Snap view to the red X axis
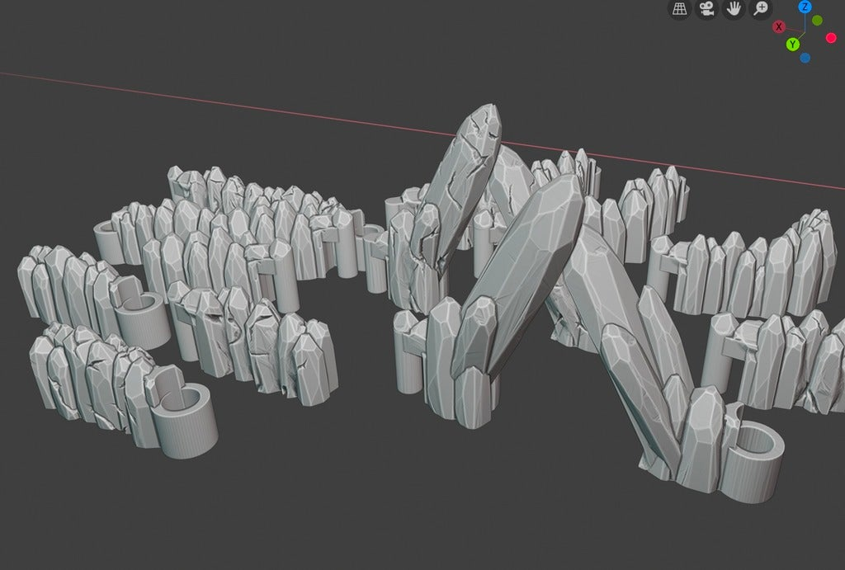Viewport: 845px width, 570px height. point(779,26)
